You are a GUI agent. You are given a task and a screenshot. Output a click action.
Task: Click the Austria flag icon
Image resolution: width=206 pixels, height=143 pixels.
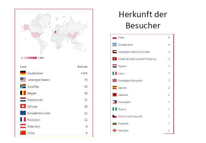tap(23, 126)
